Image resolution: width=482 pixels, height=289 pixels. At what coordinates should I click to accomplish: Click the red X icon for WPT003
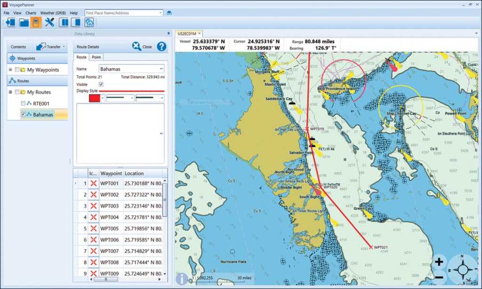[94, 206]
